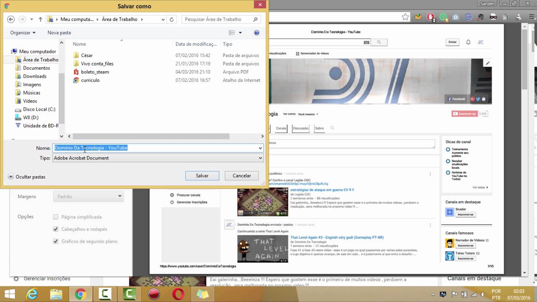Click the Enviar button in preview

click(x=452, y=42)
